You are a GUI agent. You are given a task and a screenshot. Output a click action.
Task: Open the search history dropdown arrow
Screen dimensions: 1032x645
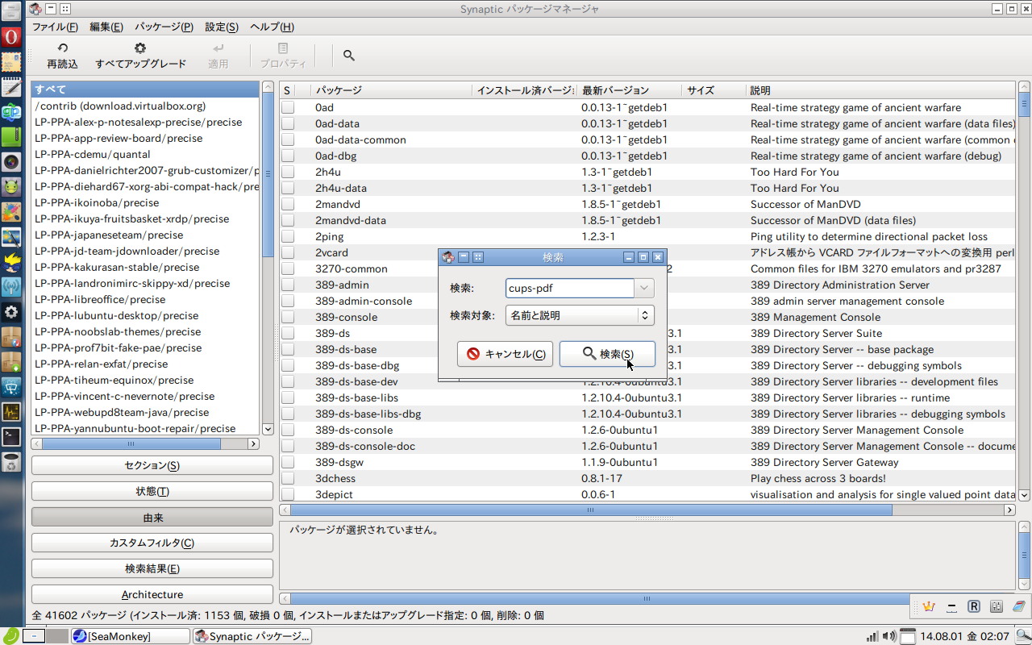[x=644, y=288]
